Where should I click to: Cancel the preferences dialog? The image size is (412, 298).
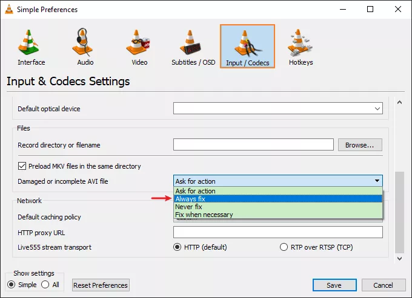pyautogui.click(x=384, y=285)
